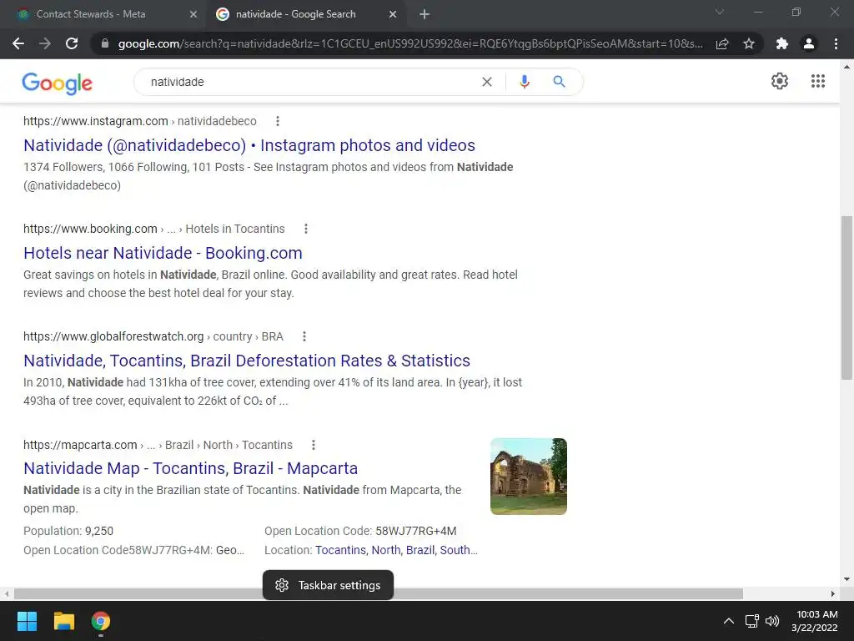Open Natividade Instagram photos and videos link

coord(249,145)
